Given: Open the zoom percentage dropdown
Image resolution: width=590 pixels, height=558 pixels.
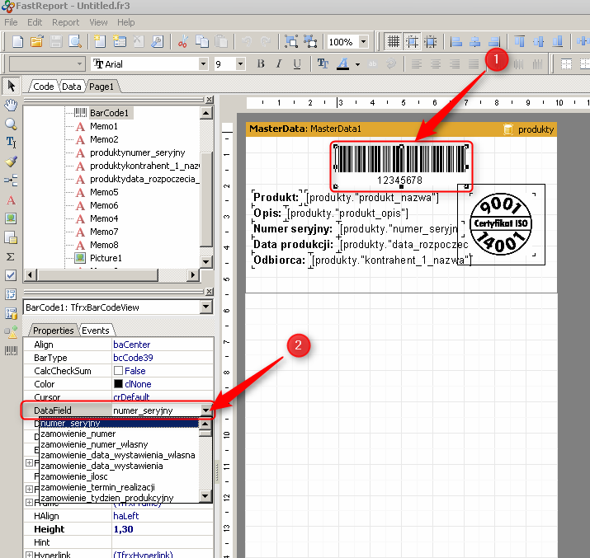Looking at the screenshot, I should coord(363,42).
